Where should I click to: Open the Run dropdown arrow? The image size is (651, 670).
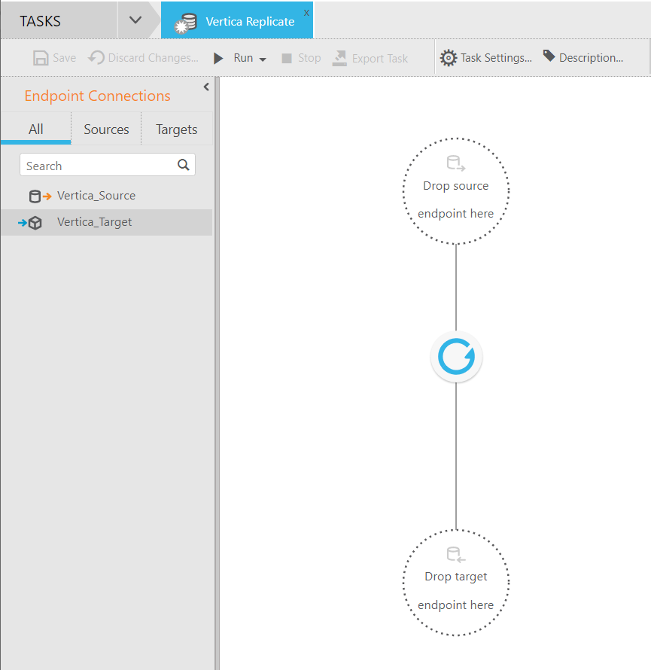coord(260,57)
